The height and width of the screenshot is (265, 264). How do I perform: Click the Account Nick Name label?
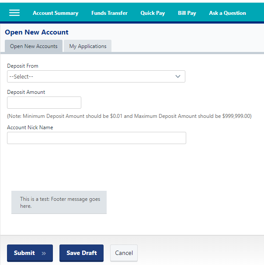pos(30,127)
